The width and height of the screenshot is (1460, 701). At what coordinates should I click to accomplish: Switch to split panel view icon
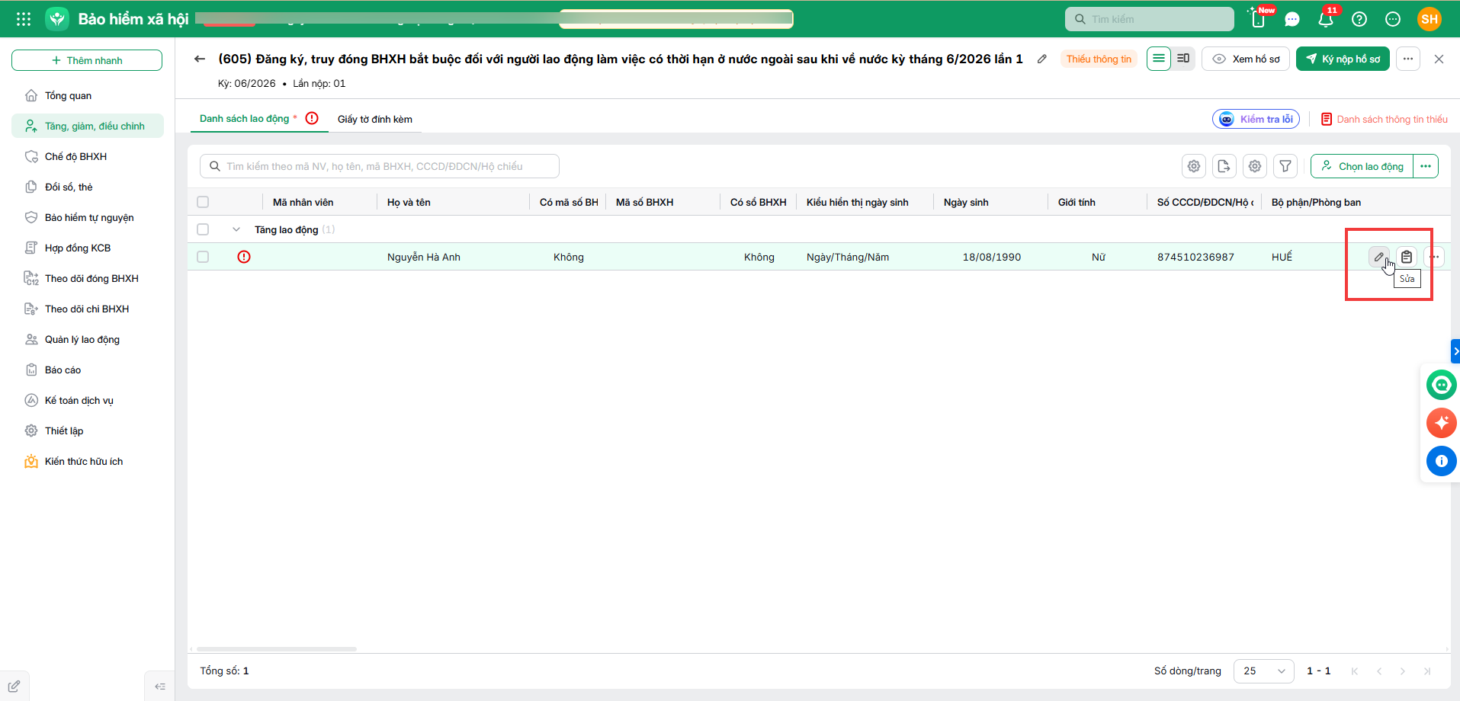(1183, 59)
